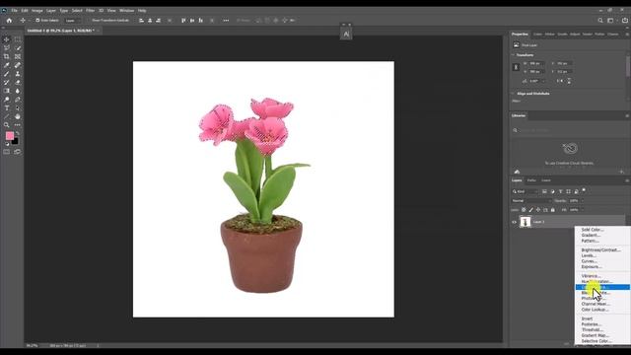Toggle Quick Mask mode

pyautogui.click(x=7, y=152)
